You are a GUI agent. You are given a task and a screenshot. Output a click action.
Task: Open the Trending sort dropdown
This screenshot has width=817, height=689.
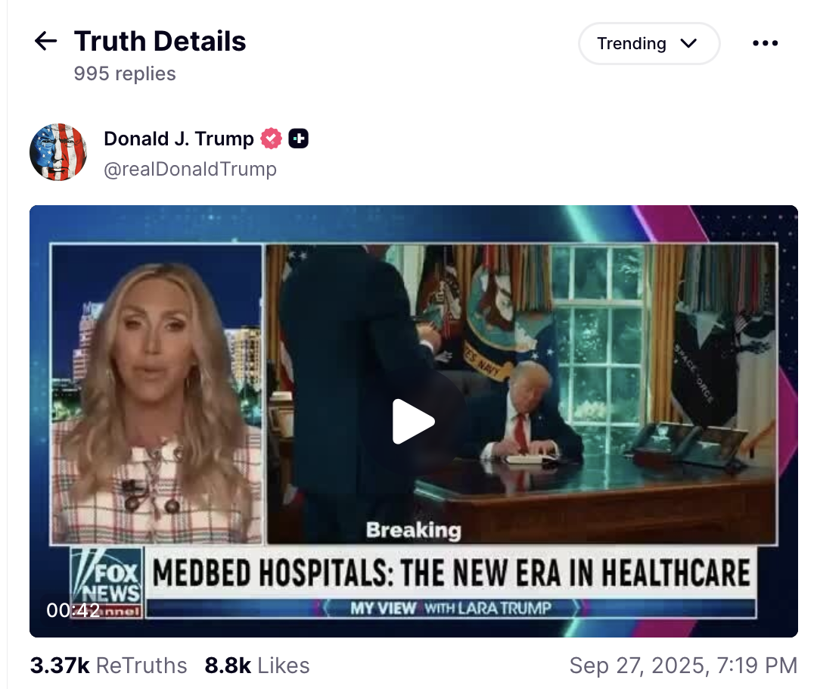[x=649, y=43]
